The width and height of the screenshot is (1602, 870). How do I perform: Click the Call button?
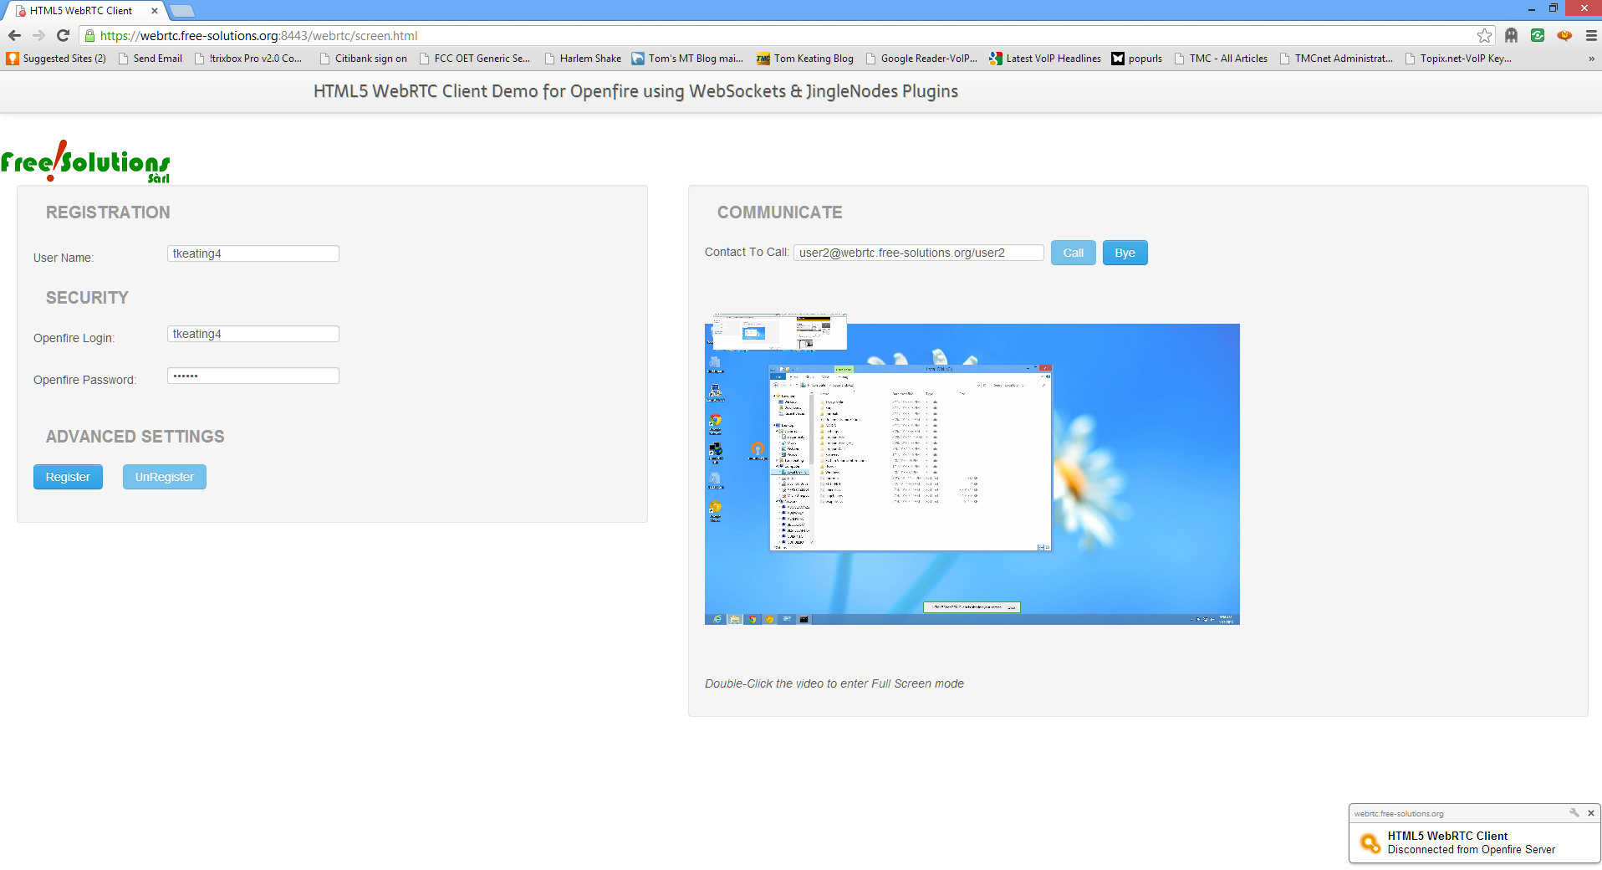pyautogui.click(x=1073, y=253)
